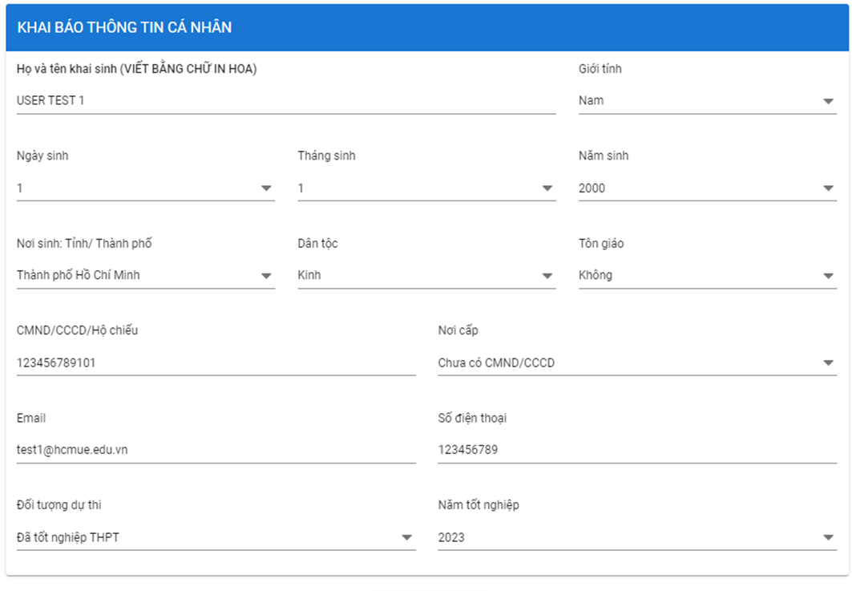Click the arrow icon beside Nam
The width and height of the screenshot is (852, 591).
click(x=828, y=102)
